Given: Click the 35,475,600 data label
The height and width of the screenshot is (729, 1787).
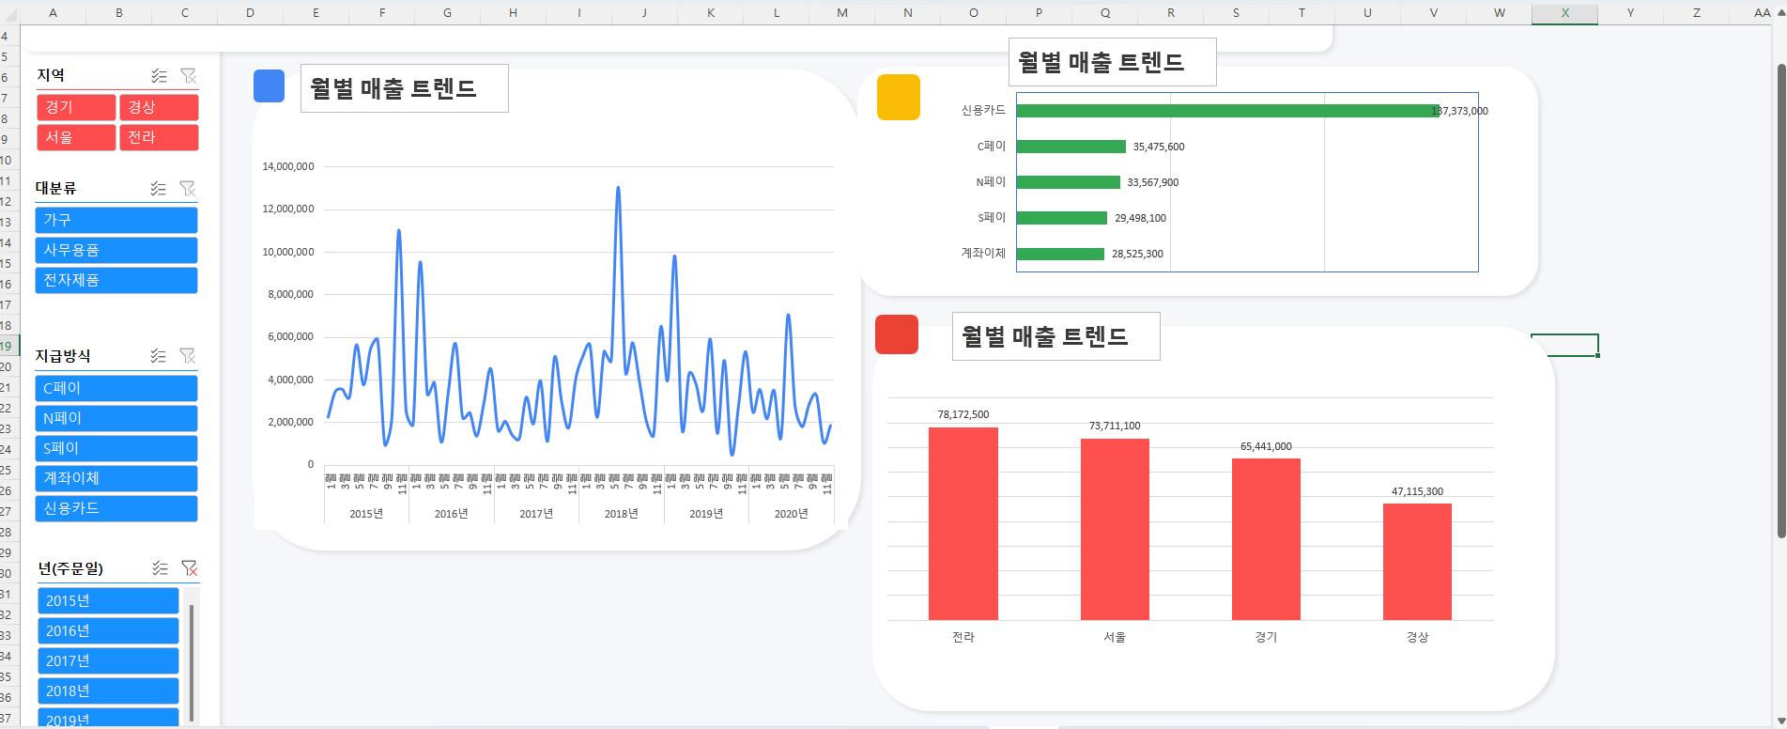Looking at the screenshot, I should click(1159, 147).
